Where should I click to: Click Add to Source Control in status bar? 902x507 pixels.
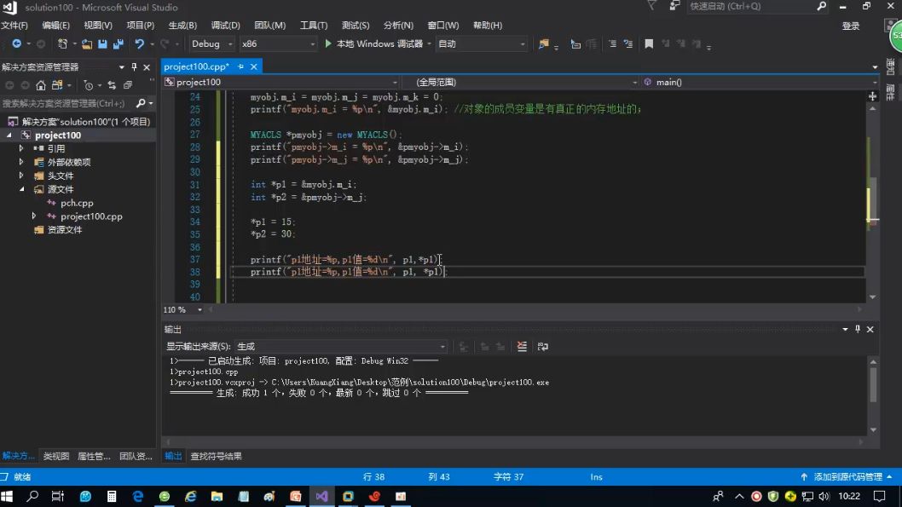click(x=848, y=477)
